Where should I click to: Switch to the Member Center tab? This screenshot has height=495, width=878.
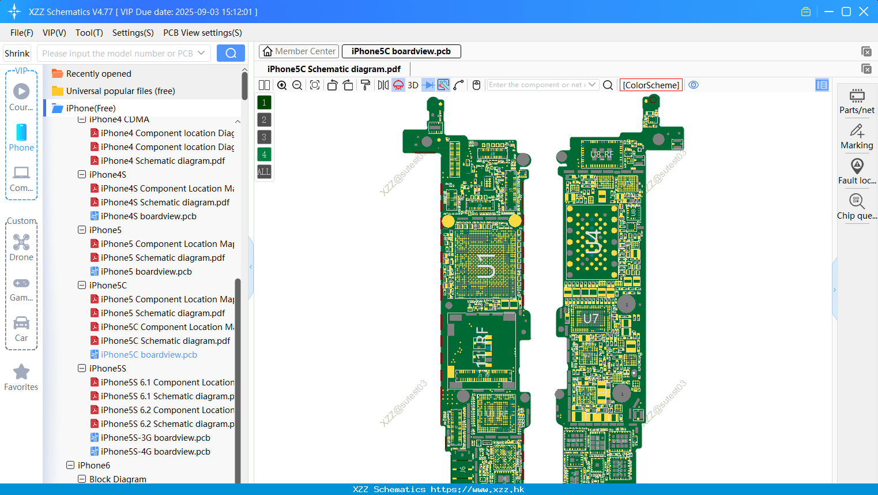coord(299,51)
